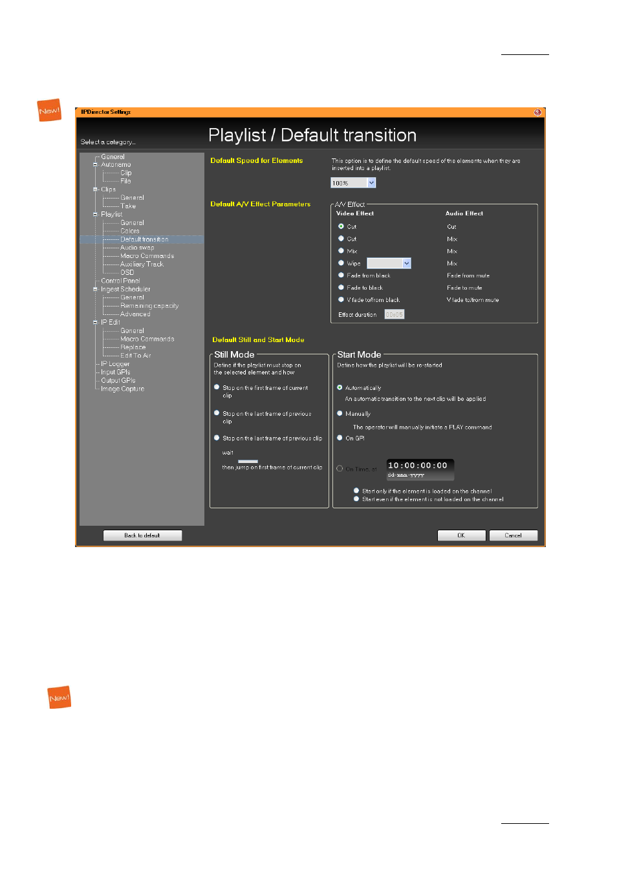Confirm settings with OK button
This screenshot has width=617, height=873.
tap(461, 535)
